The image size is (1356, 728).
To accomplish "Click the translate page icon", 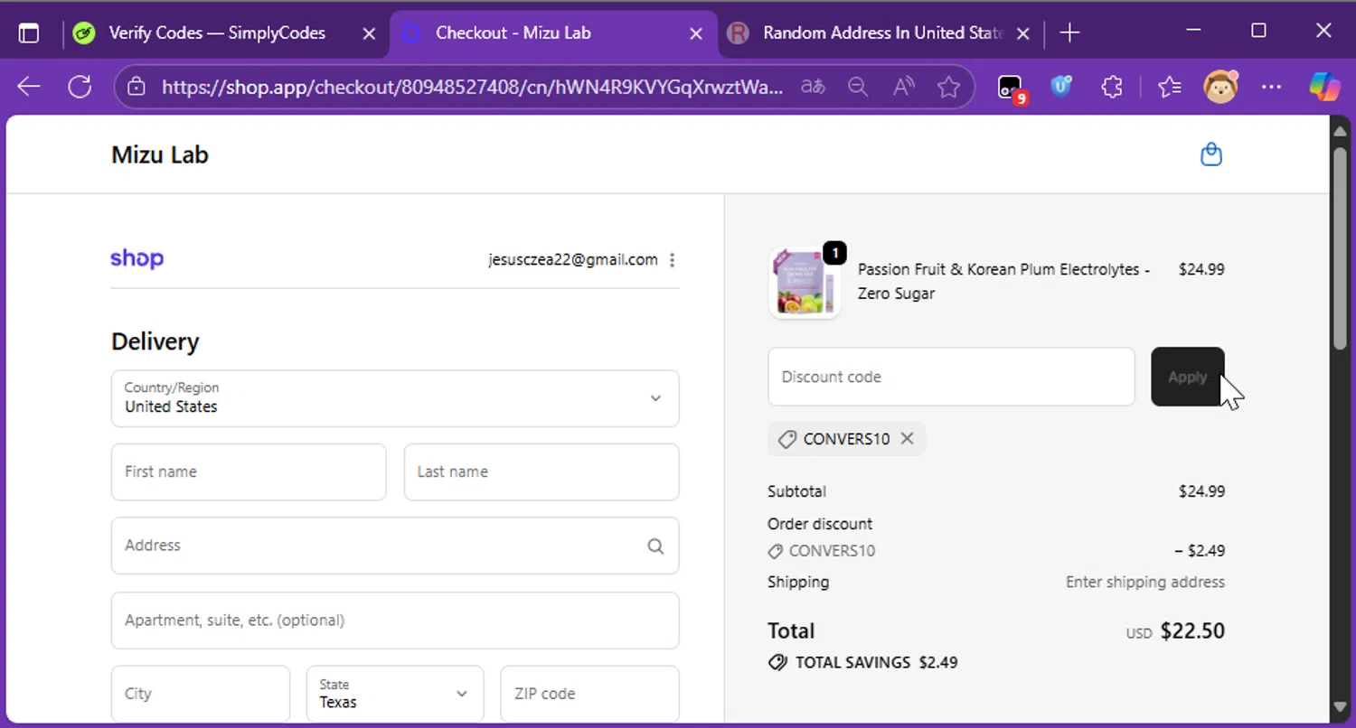I will pyautogui.click(x=813, y=87).
